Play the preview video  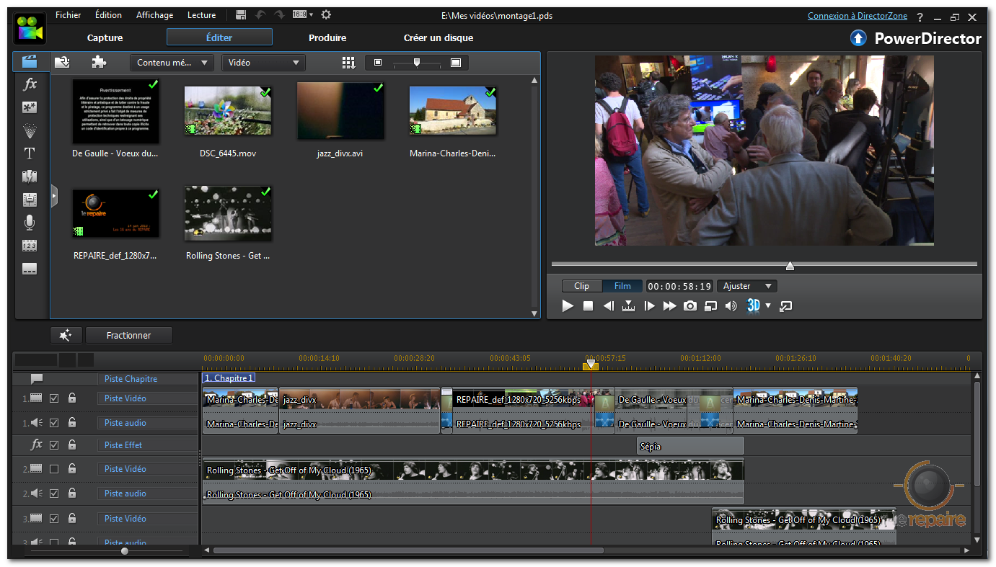pyautogui.click(x=568, y=306)
